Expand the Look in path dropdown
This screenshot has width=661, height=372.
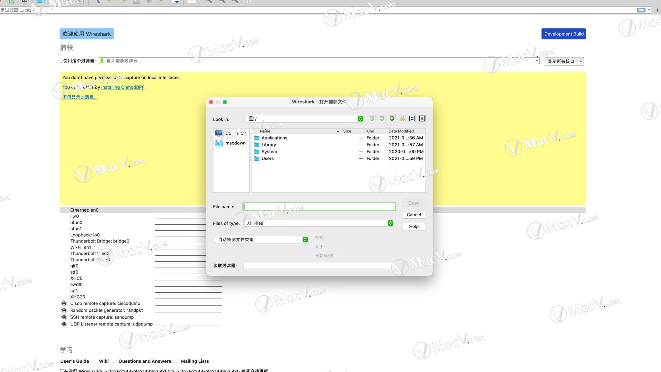pyautogui.click(x=360, y=118)
